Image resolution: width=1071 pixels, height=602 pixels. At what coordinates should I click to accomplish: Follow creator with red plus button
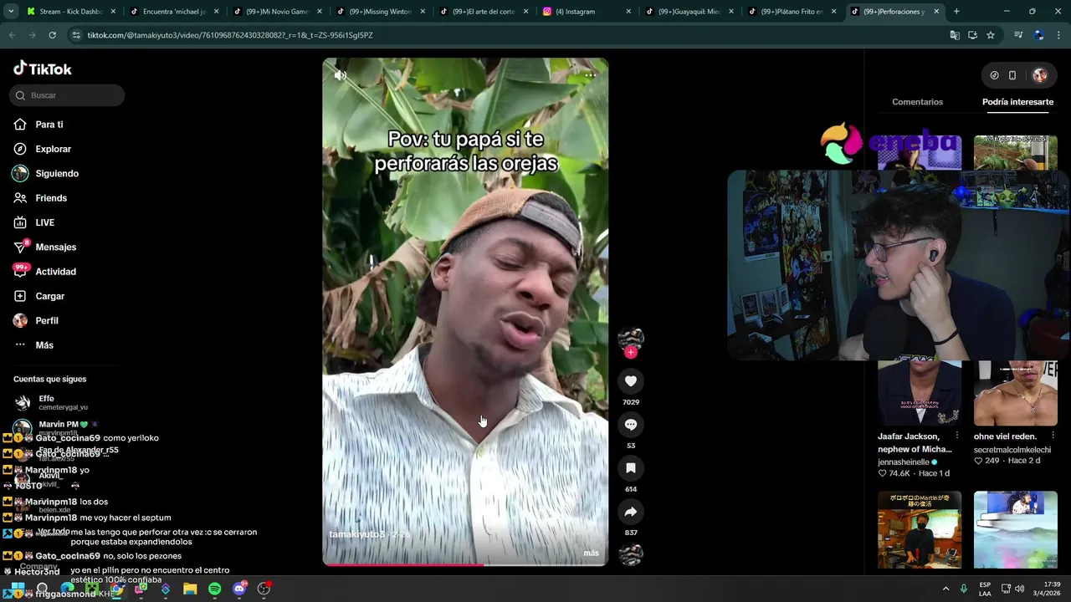click(x=631, y=353)
